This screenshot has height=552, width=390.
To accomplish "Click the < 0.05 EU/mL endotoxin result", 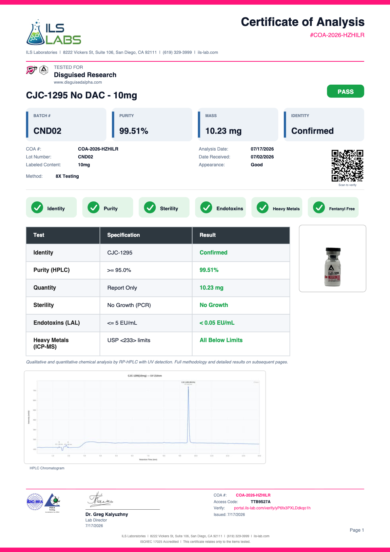I will coord(217,323).
